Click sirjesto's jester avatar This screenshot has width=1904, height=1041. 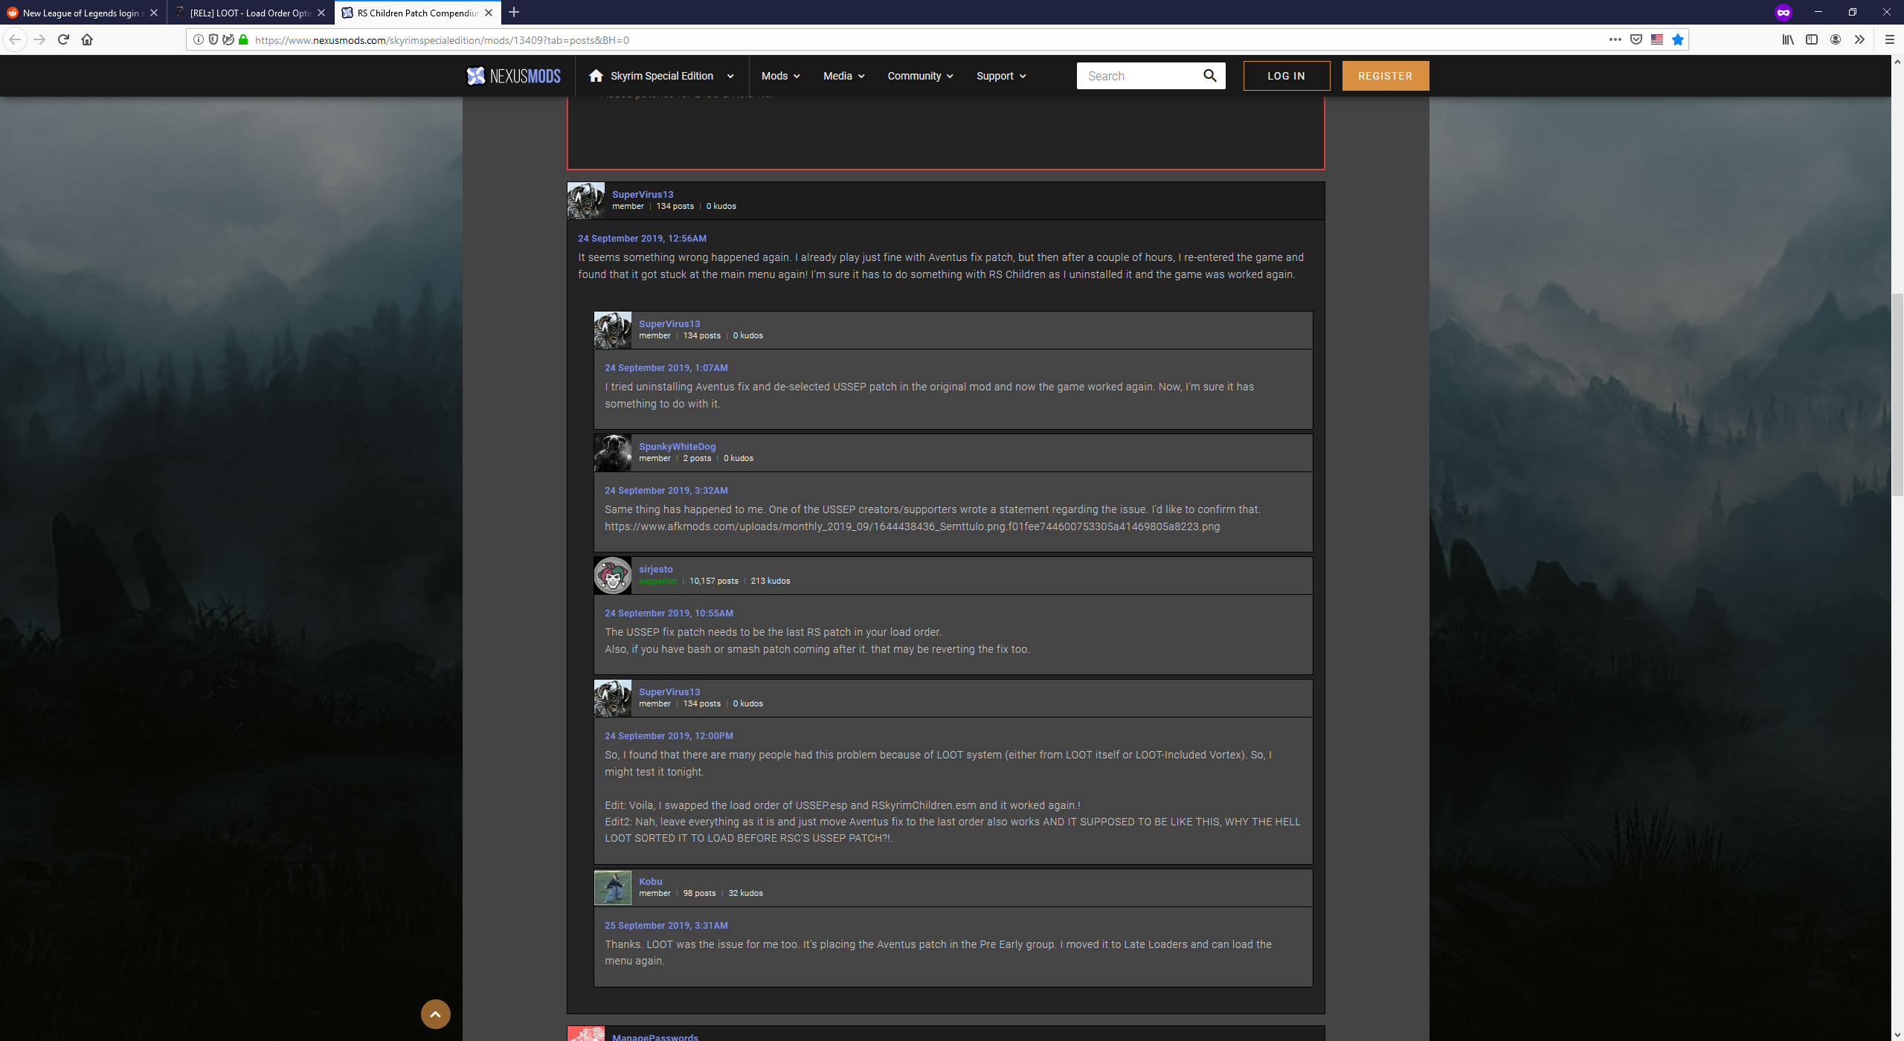613,576
